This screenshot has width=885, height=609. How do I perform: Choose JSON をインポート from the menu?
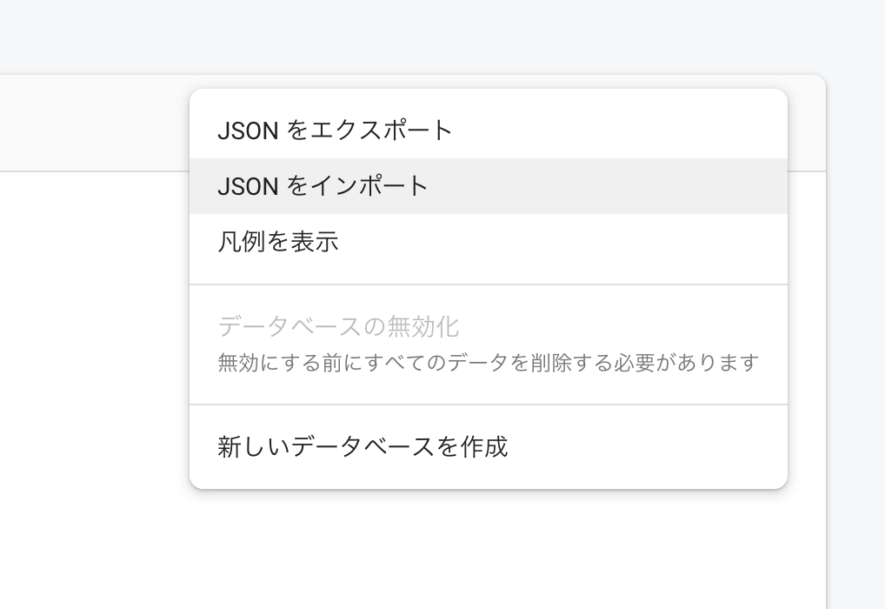(x=323, y=186)
